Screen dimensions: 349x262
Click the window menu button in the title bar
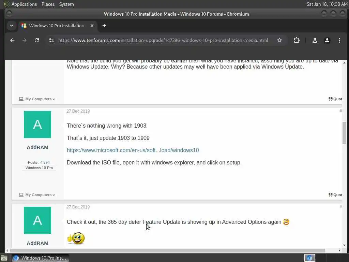coord(9,14)
